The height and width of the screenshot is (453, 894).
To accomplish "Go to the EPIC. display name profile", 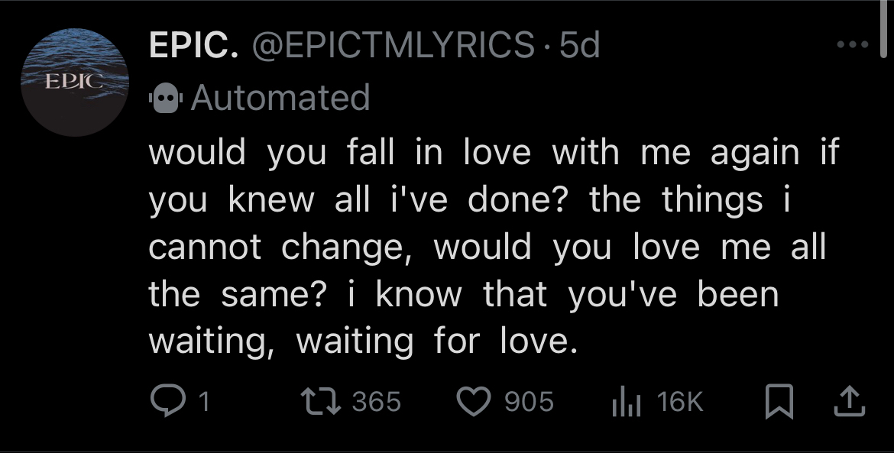I will coord(191,47).
